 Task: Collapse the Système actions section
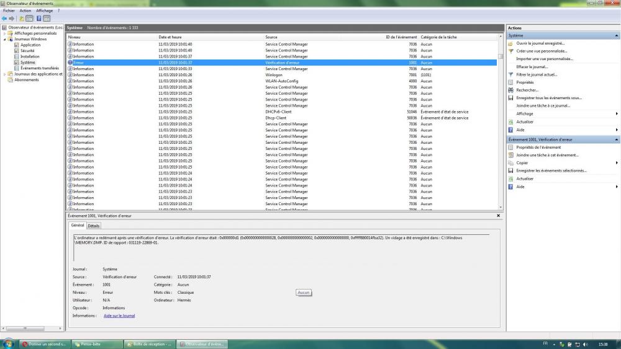tap(616, 35)
